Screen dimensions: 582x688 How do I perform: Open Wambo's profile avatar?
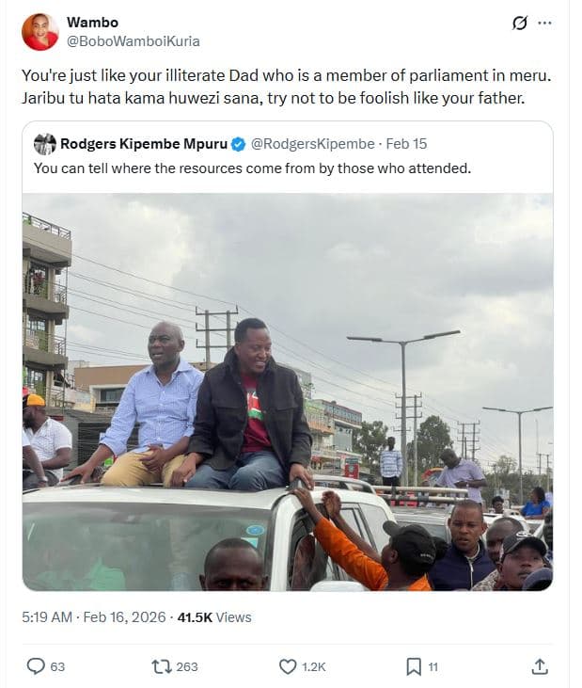(39, 32)
